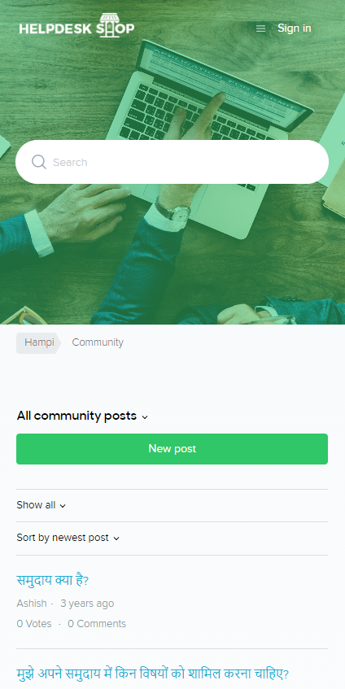Open Sort by newest post dropdown
This screenshot has height=689, width=345.
pyautogui.click(x=68, y=538)
